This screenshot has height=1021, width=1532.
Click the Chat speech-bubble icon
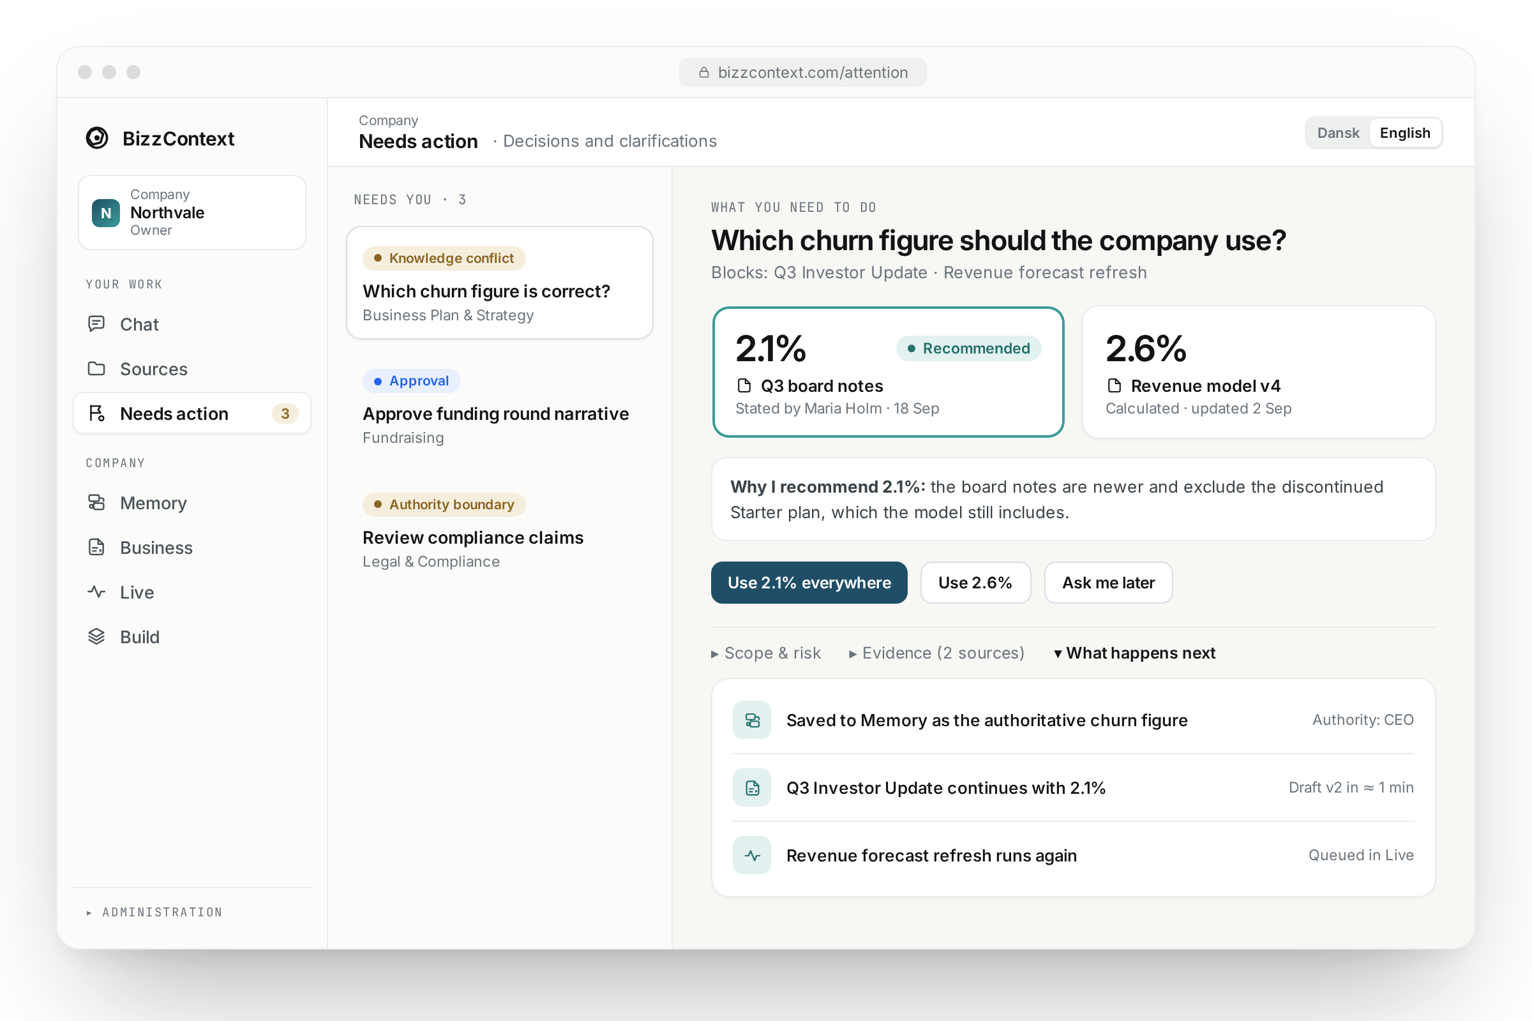pyautogui.click(x=96, y=324)
